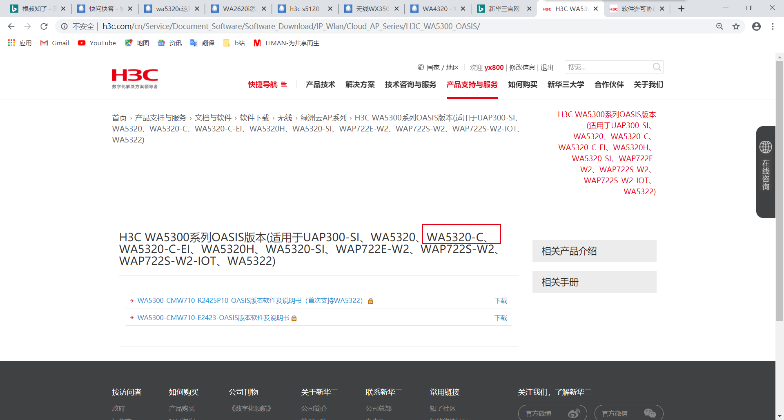The width and height of the screenshot is (784, 420).
Task: Open the 产品技术 menu
Action: [321, 84]
